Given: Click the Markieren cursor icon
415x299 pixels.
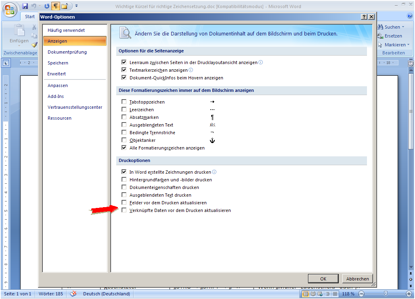Looking at the screenshot, I should pyautogui.click(x=380, y=45).
